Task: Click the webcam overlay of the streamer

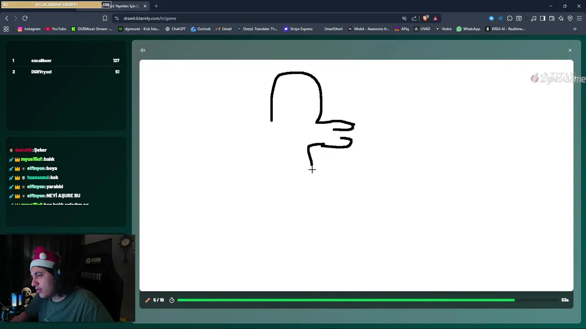Action: [x=67, y=279]
